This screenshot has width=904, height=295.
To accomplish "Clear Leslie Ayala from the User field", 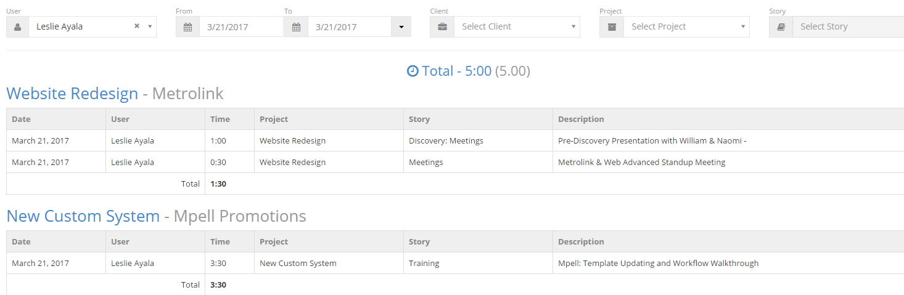I will 137,26.
